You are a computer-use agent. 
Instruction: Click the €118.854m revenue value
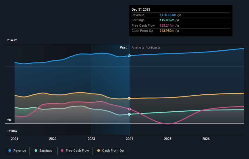[168, 15]
